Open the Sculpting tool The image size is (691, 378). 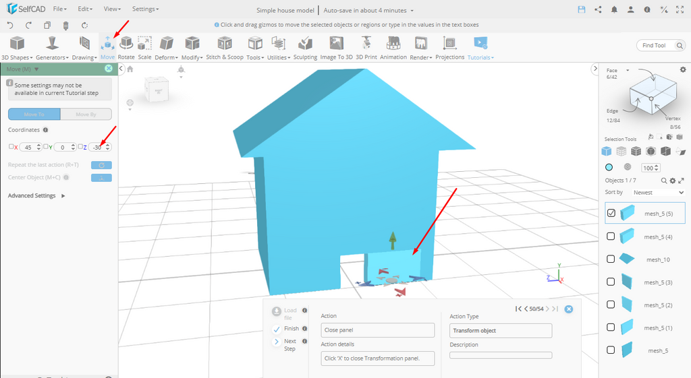(305, 48)
